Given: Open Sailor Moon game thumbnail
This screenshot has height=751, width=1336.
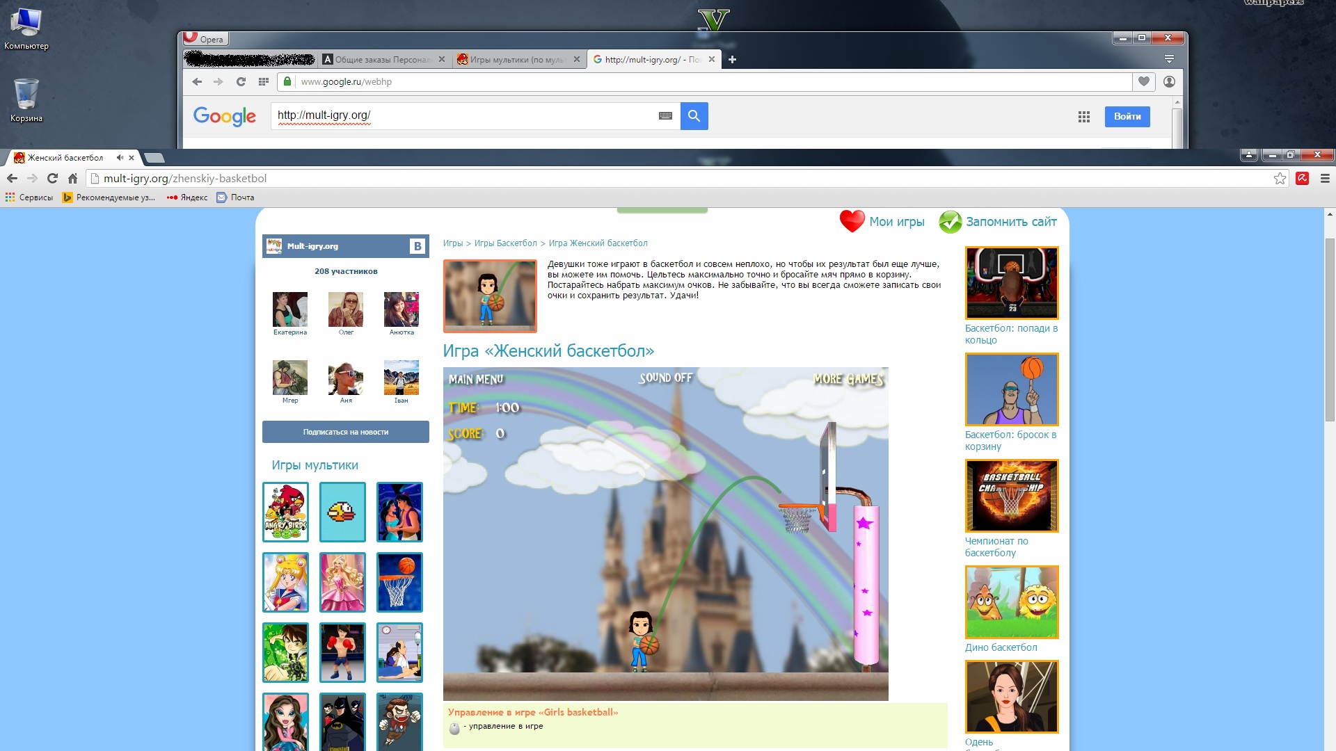Looking at the screenshot, I should pos(285,582).
